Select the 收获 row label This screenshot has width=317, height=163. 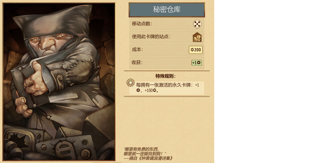tap(137, 62)
